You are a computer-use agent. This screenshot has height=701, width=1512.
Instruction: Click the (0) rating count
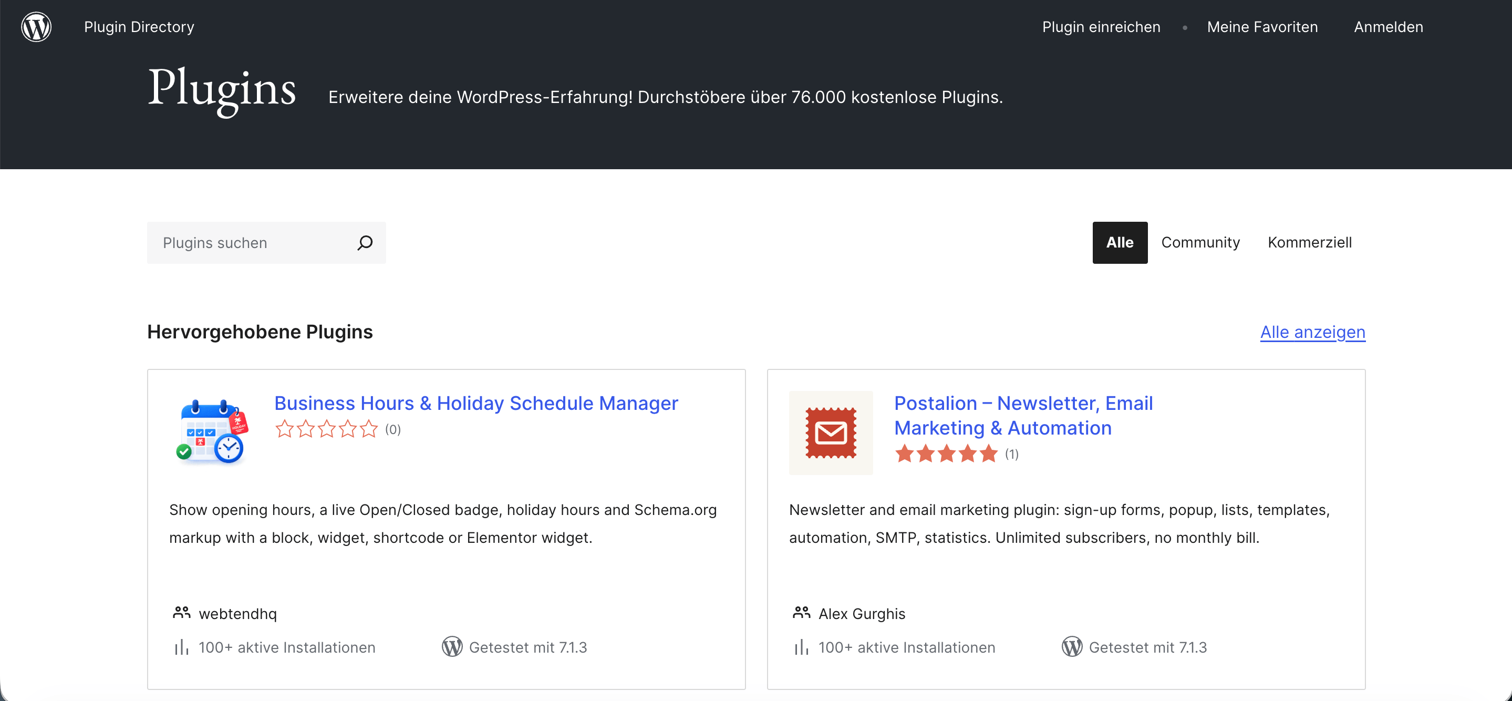pyautogui.click(x=392, y=430)
